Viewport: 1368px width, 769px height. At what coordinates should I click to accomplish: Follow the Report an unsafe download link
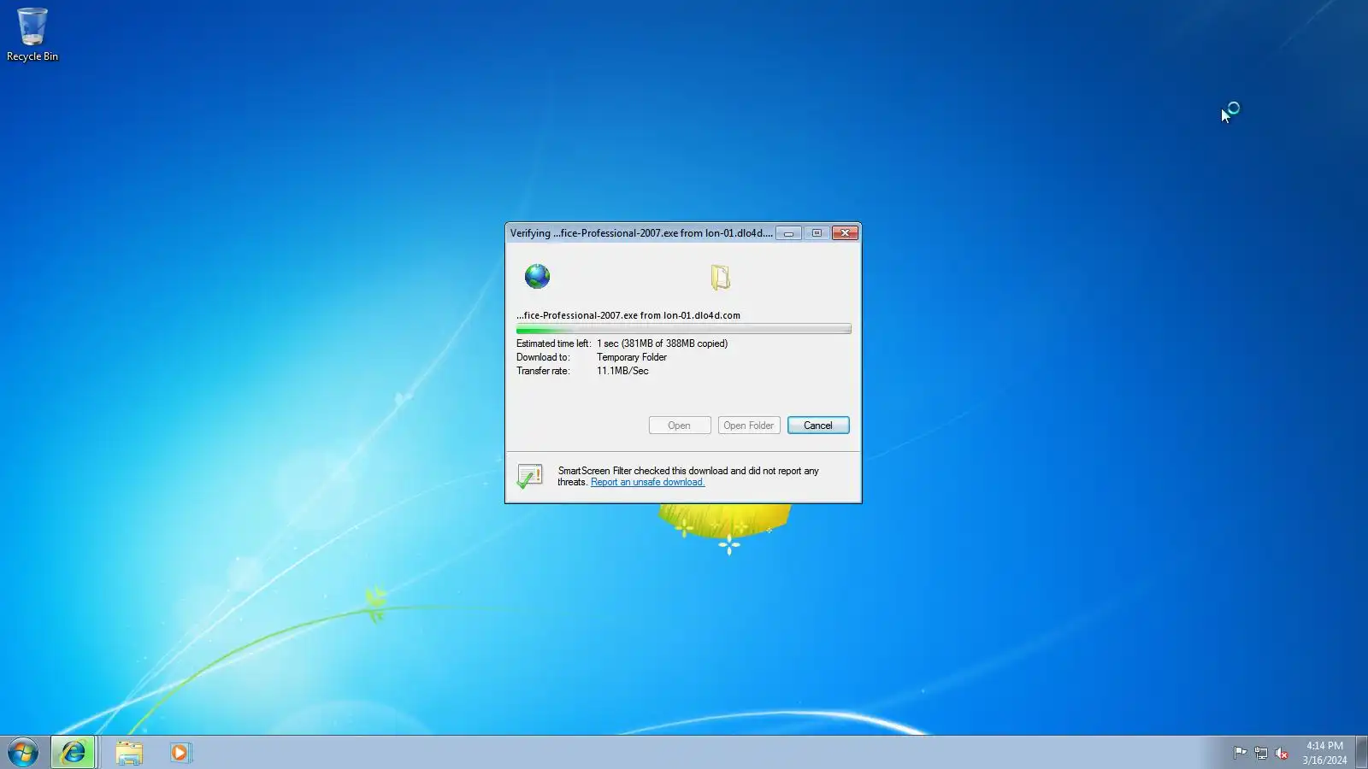[647, 482]
